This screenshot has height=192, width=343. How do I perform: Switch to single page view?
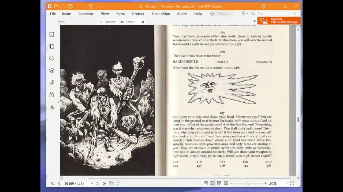tap(206, 183)
